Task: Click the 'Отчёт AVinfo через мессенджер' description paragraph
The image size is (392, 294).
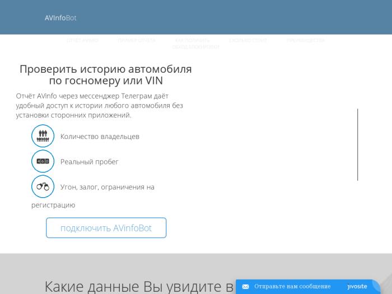Action: click(100, 105)
